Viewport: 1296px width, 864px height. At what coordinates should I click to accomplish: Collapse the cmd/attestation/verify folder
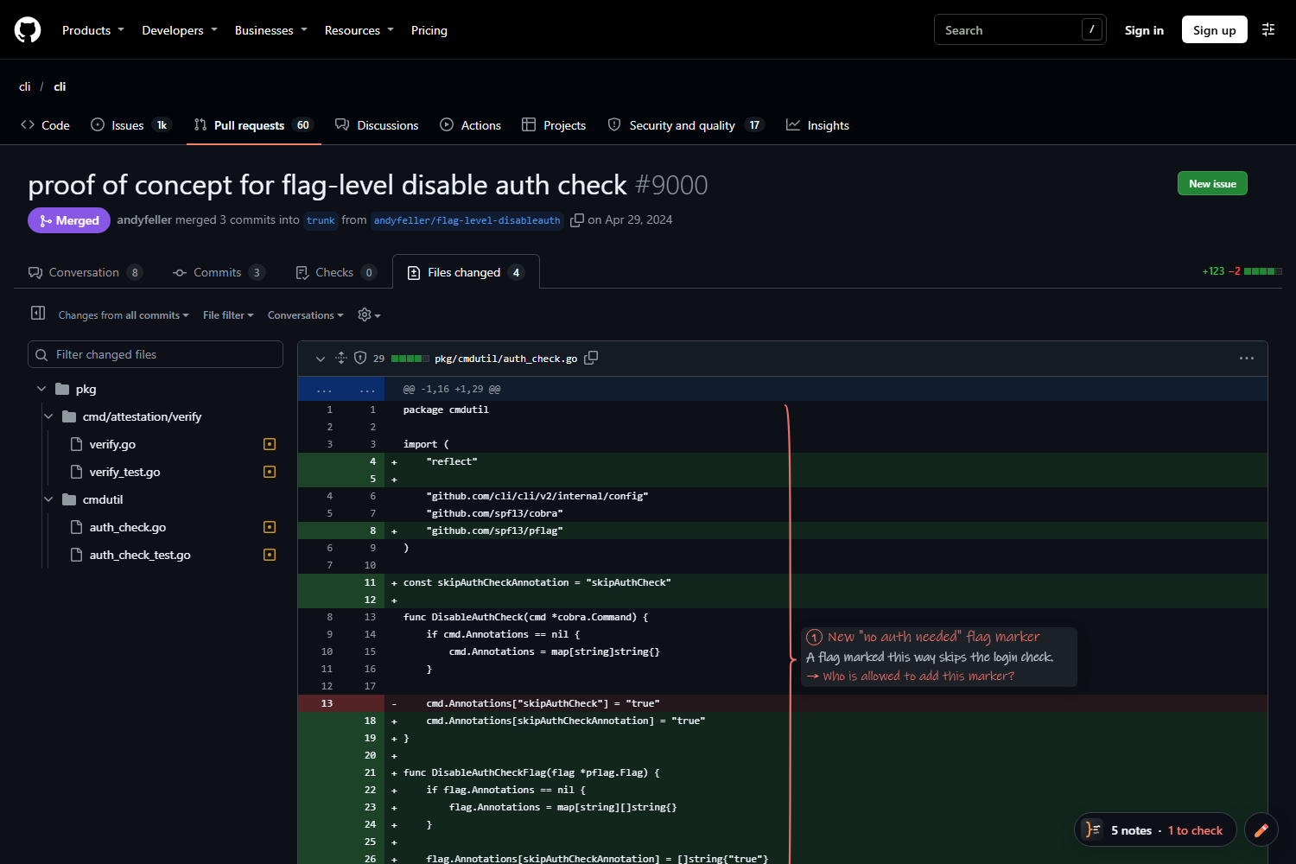point(48,416)
